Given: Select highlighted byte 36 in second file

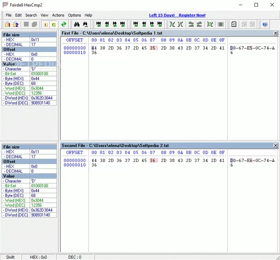Looking at the screenshot, I should tap(154, 161).
